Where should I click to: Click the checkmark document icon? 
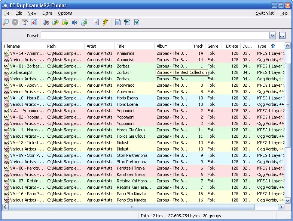96,22
